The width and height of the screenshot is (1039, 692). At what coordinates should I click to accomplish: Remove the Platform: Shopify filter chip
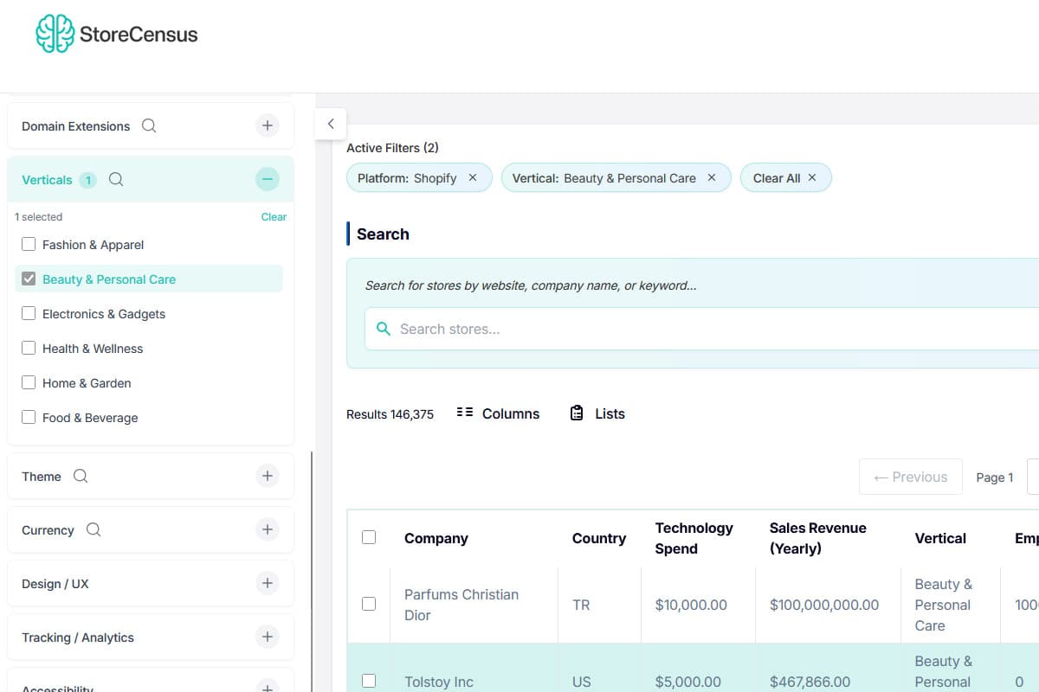pos(473,177)
